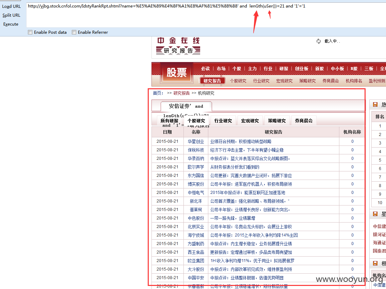
Task: Enable the Referrer checkbox
Action: (x=74, y=32)
